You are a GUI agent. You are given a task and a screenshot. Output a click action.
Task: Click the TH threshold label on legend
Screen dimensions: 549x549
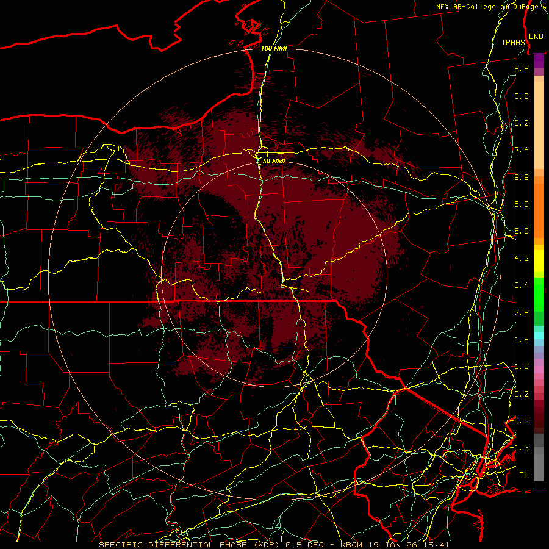[x=524, y=475]
